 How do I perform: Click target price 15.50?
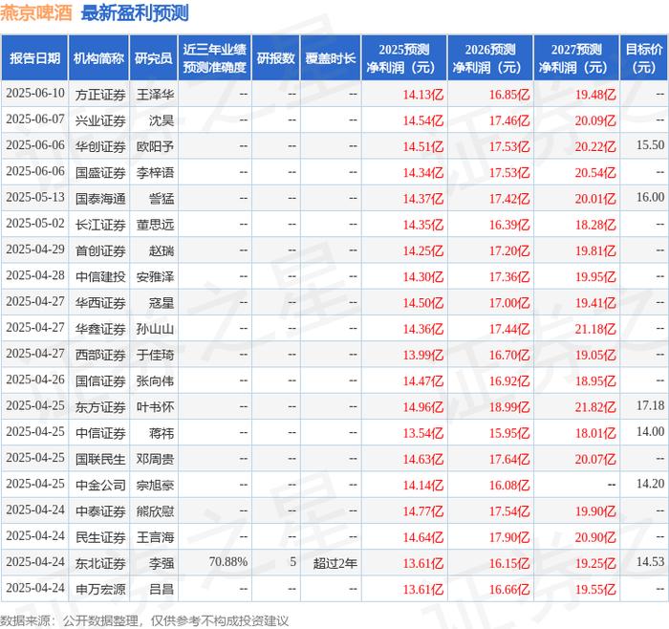(650, 145)
